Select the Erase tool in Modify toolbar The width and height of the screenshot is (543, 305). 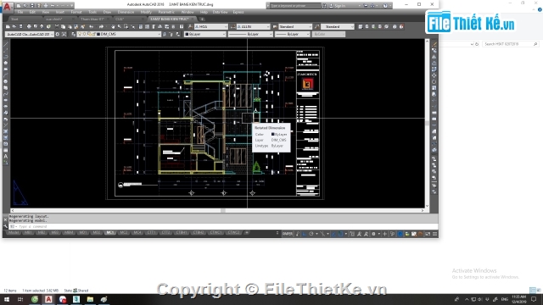[434, 44]
